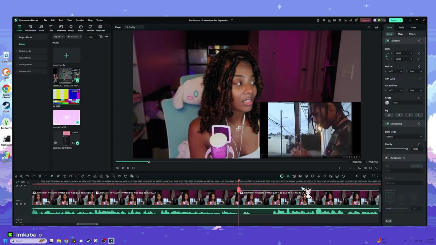Switch to the Audio properties tab

tap(401, 28)
